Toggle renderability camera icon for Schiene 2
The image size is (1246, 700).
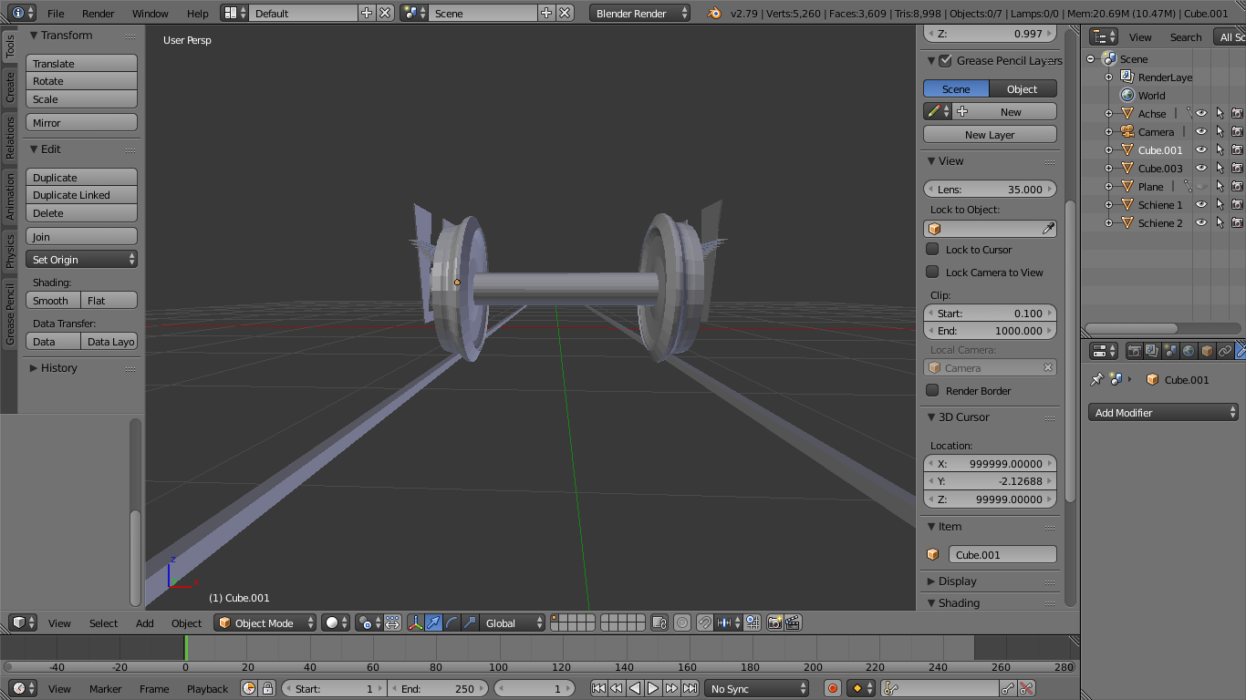pos(1238,223)
